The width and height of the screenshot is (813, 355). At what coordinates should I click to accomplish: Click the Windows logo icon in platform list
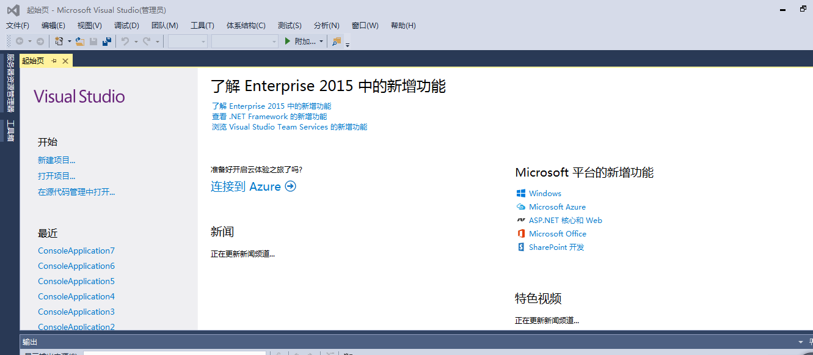[x=521, y=193]
